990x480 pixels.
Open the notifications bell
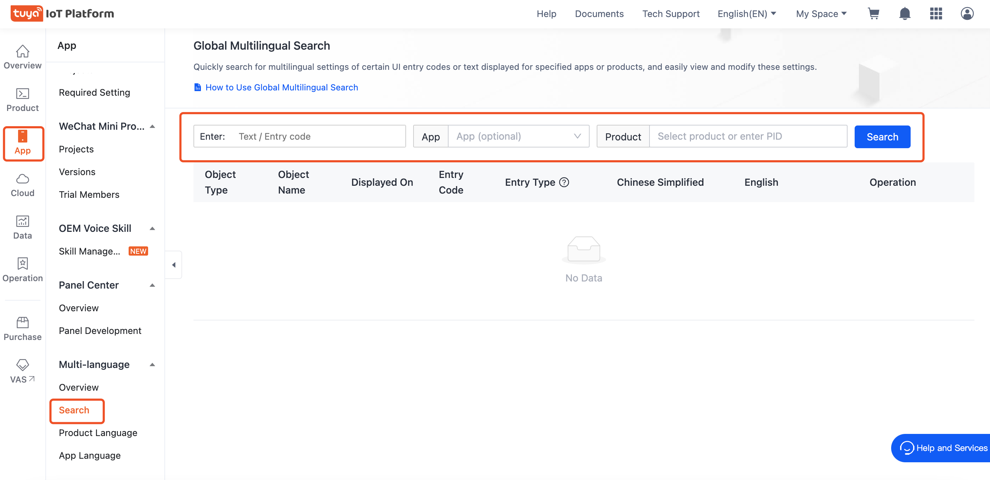[x=905, y=13]
